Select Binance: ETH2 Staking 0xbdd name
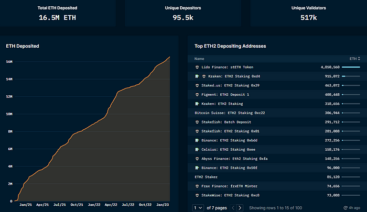Screen dimensions: 367x212 click(x=230, y=140)
